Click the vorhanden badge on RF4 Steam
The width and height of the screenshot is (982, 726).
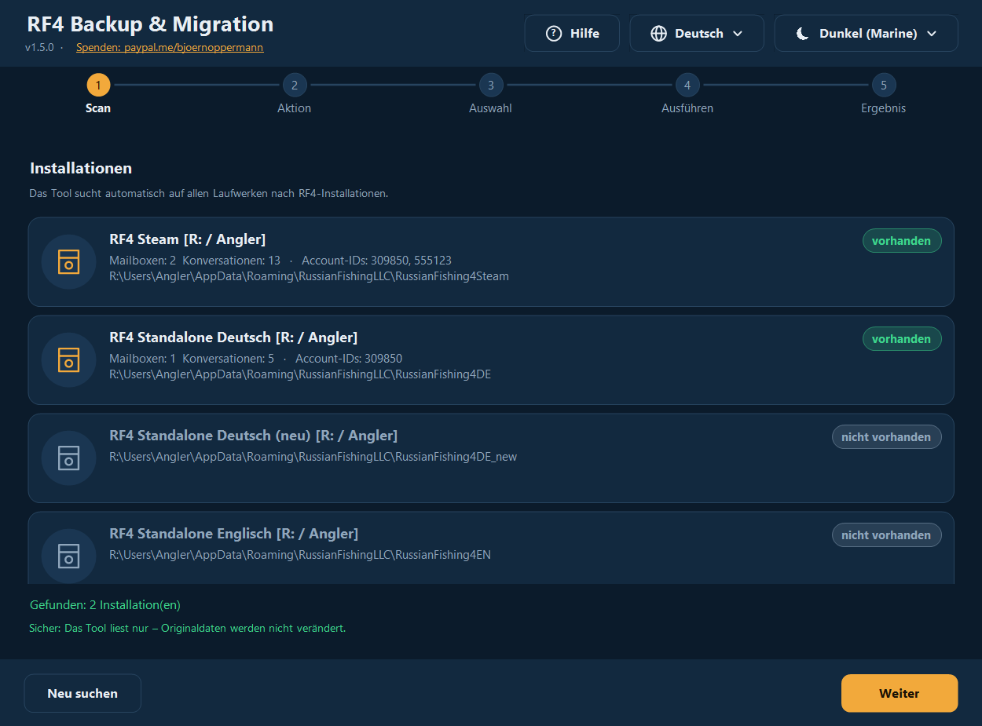pyautogui.click(x=902, y=241)
